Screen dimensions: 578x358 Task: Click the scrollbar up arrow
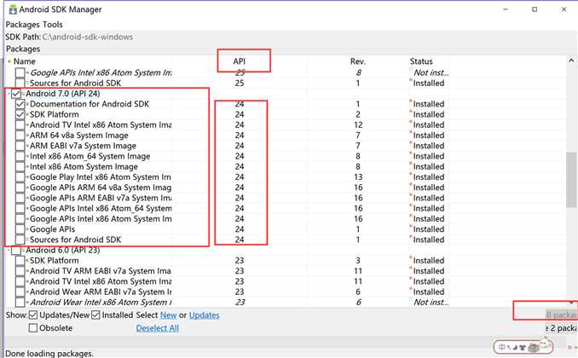click(x=571, y=61)
